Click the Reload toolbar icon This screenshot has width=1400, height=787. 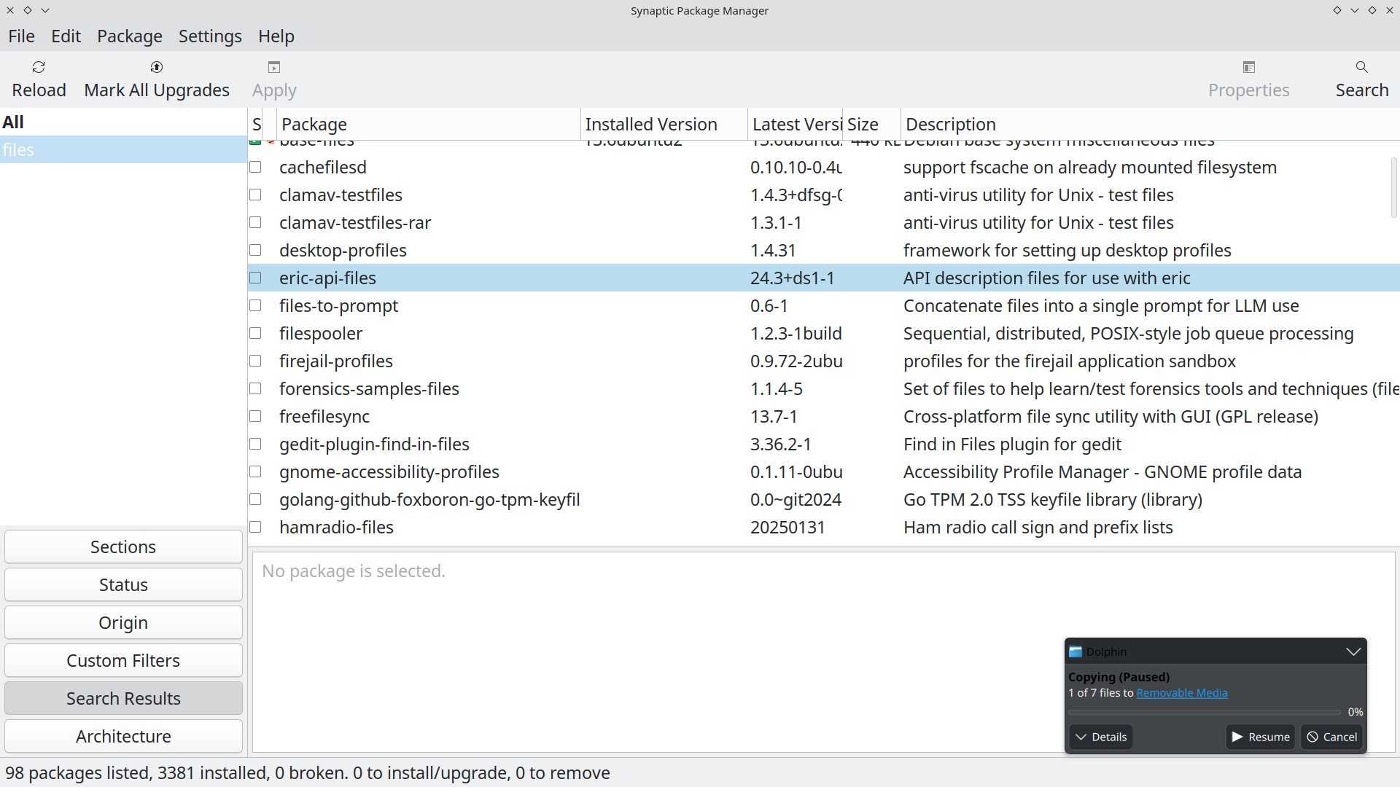pos(39,67)
